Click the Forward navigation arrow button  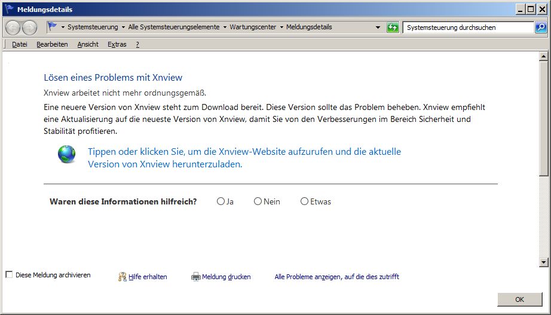29,27
